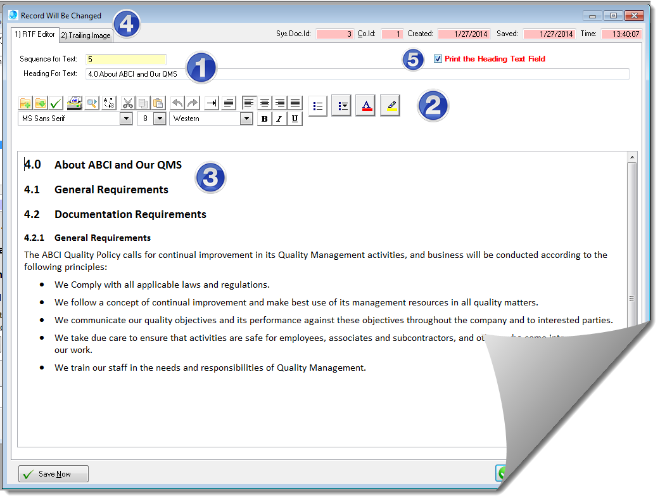Click the editor scrollbar up arrow
660x500 pixels.
(x=631, y=157)
